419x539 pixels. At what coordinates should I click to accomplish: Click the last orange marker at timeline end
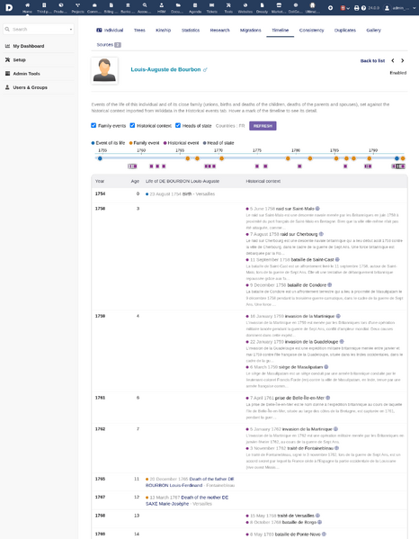(x=403, y=158)
